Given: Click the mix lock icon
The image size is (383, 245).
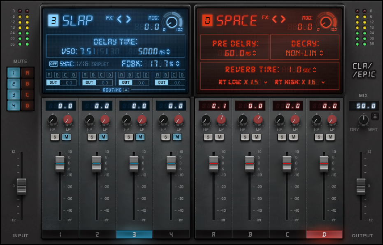Looking at the screenshot, I should (375, 116).
